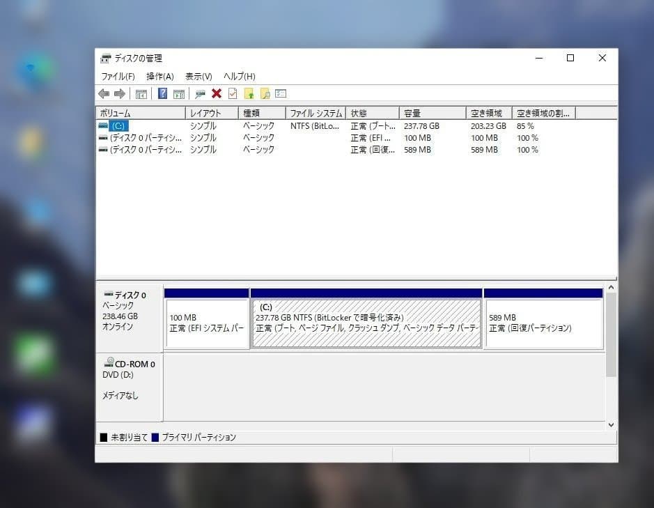The height and width of the screenshot is (508, 654).
Task: Select the 100 MB EFI system partition block
Action: click(x=205, y=319)
